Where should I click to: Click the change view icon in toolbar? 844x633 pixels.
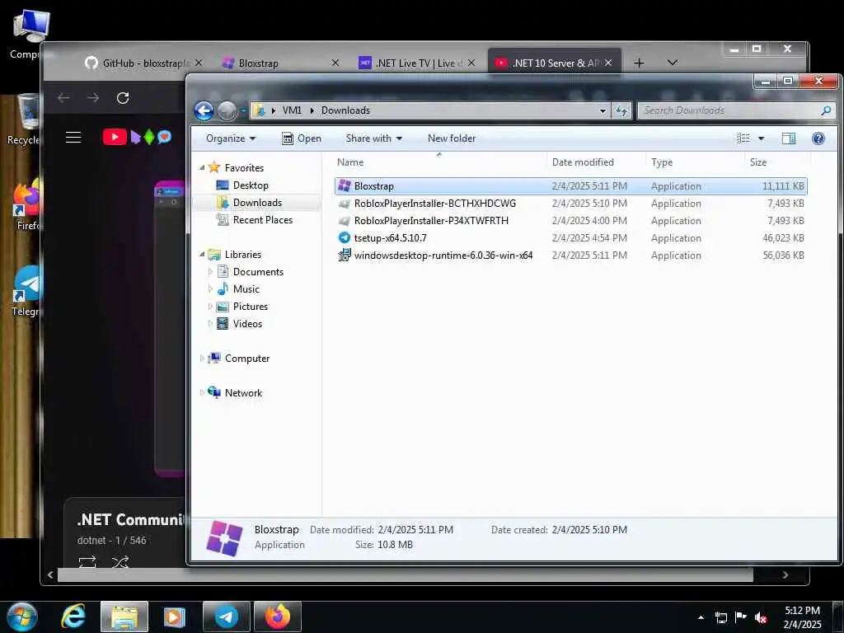click(743, 138)
